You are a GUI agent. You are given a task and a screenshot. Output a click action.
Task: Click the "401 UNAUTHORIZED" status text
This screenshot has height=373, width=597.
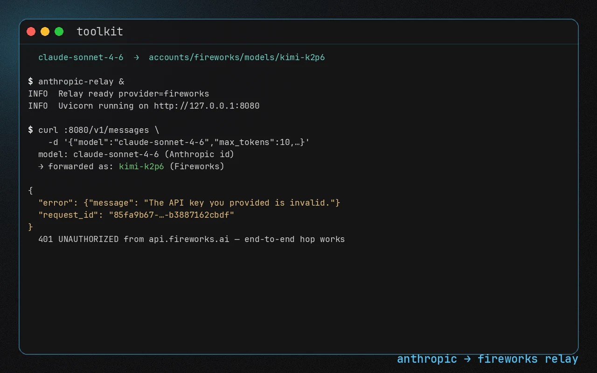click(x=78, y=239)
